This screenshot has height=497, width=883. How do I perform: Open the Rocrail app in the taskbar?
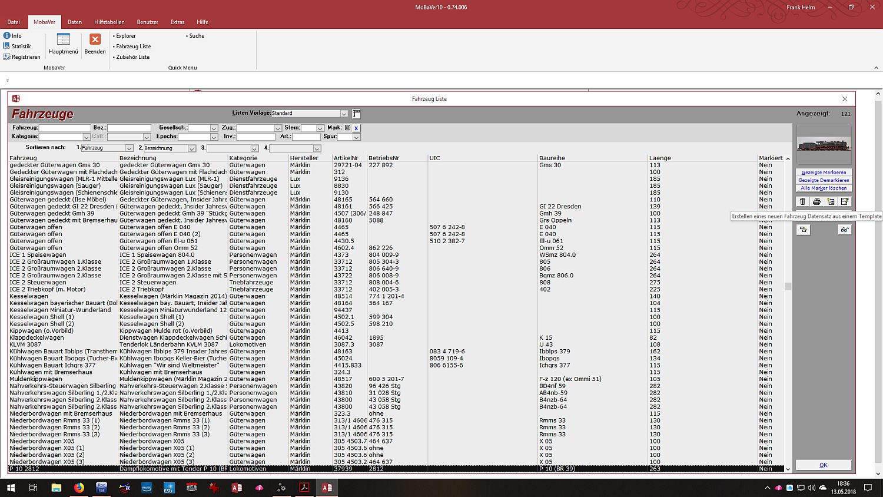click(101, 488)
